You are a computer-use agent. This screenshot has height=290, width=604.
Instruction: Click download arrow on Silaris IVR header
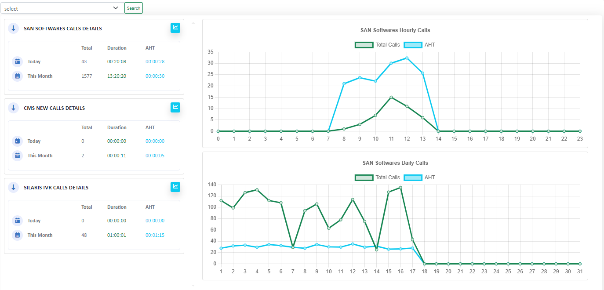click(x=13, y=187)
